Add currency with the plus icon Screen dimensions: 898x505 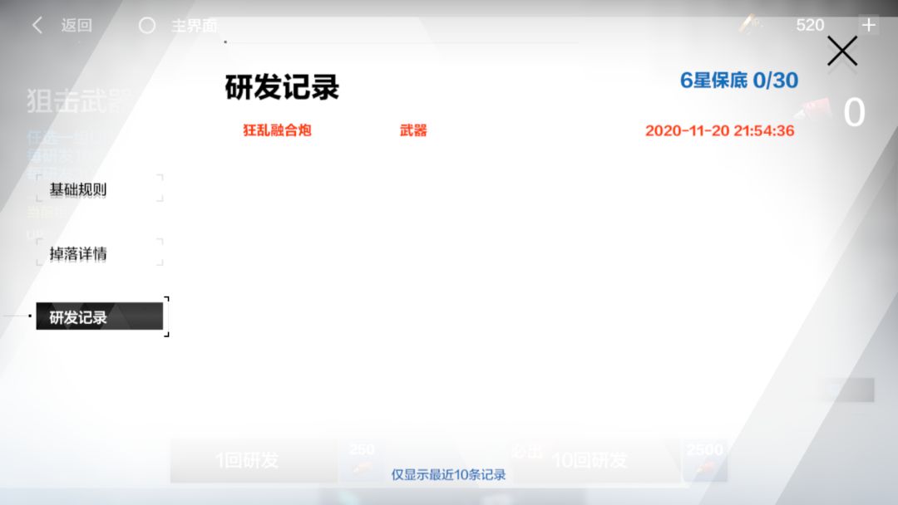point(869,25)
